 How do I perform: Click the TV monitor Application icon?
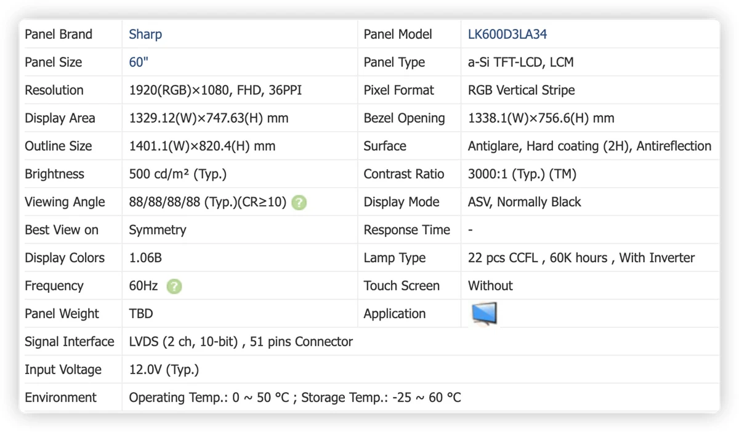[484, 313]
